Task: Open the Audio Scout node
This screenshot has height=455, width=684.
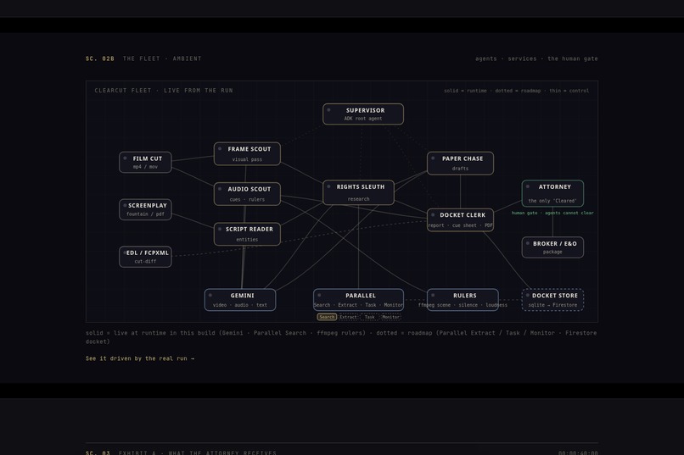Action: click(x=247, y=194)
